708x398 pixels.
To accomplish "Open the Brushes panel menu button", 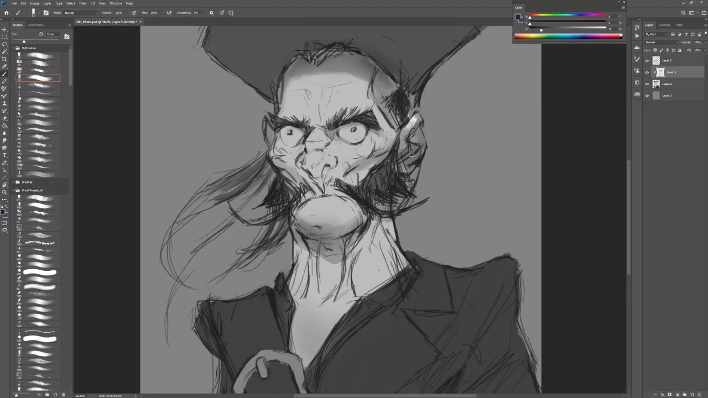I will tap(70, 25).
